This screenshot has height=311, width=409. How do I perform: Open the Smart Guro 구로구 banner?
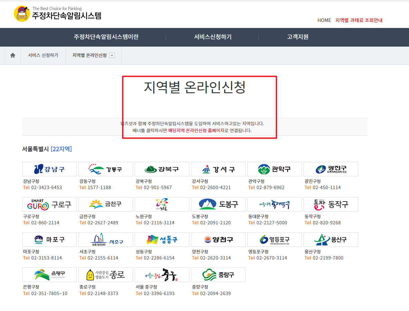[x=49, y=204]
